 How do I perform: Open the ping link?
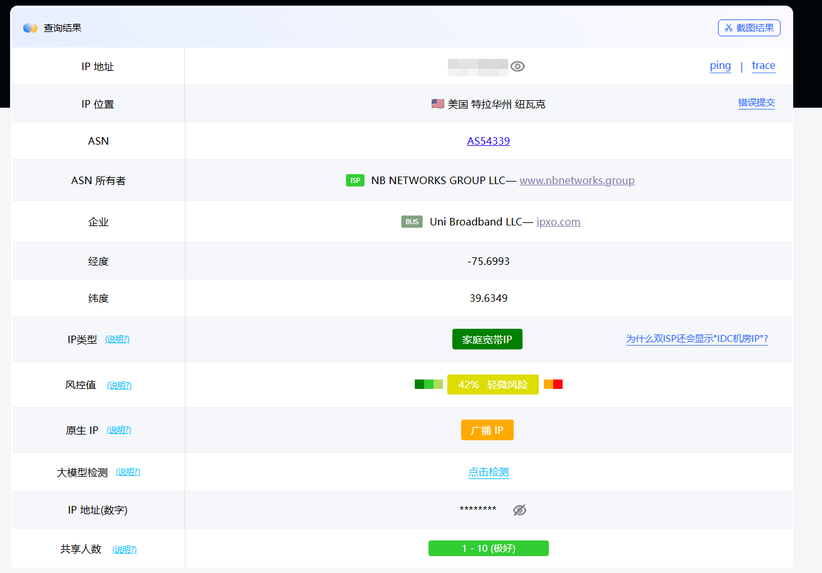click(720, 66)
